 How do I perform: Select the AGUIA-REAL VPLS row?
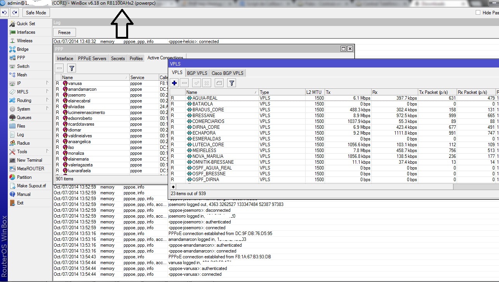click(334, 98)
